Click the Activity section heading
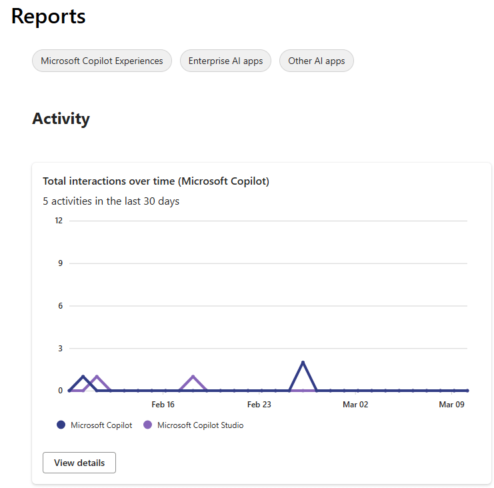494x488 pixels. coord(61,119)
